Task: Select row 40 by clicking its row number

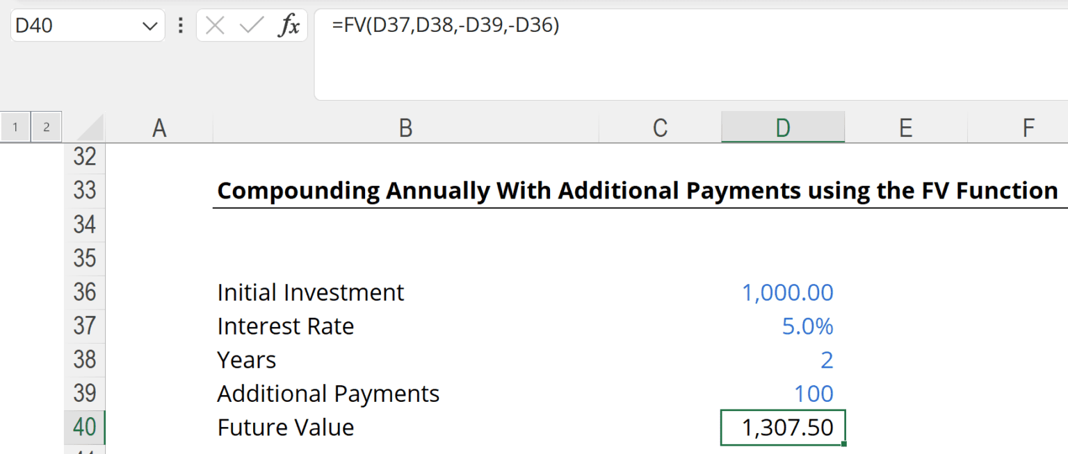Action: click(x=84, y=428)
